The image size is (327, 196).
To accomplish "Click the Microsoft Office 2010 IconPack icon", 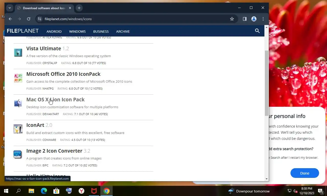I will pos(18,78).
